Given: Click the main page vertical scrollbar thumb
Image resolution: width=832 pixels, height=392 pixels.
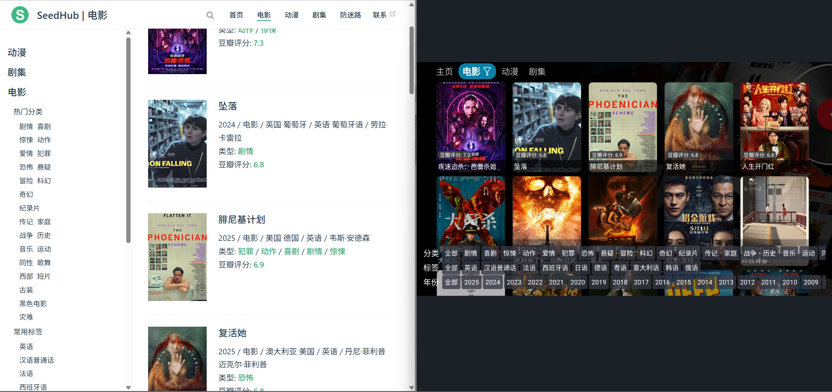Looking at the screenshot, I should (x=411, y=60).
